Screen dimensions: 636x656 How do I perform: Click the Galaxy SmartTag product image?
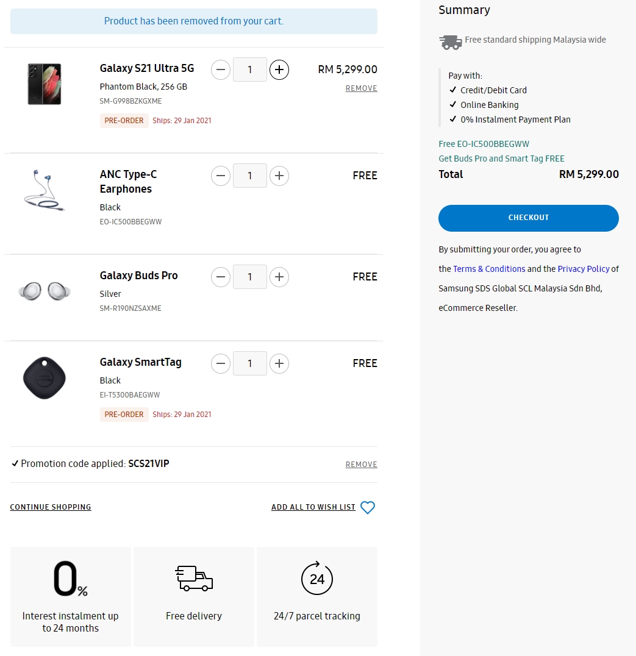coord(45,379)
